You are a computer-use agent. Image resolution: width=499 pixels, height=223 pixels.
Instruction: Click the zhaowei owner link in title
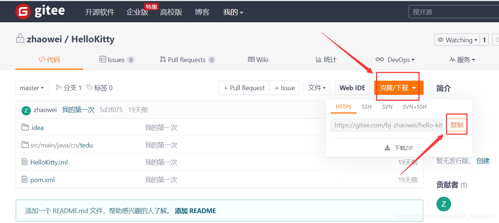click(x=44, y=39)
